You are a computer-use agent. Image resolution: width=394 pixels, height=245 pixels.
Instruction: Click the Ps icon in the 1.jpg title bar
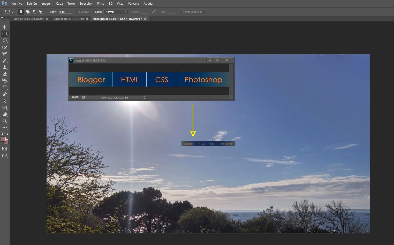(71, 60)
